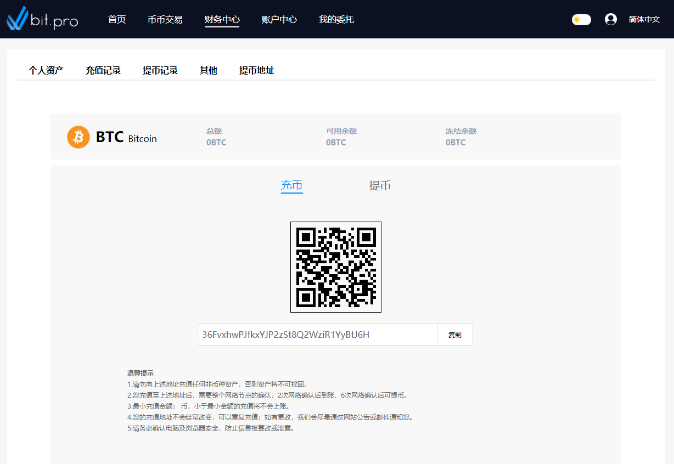Click the 冻结余额 0BTC value

[x=456, y=143]
